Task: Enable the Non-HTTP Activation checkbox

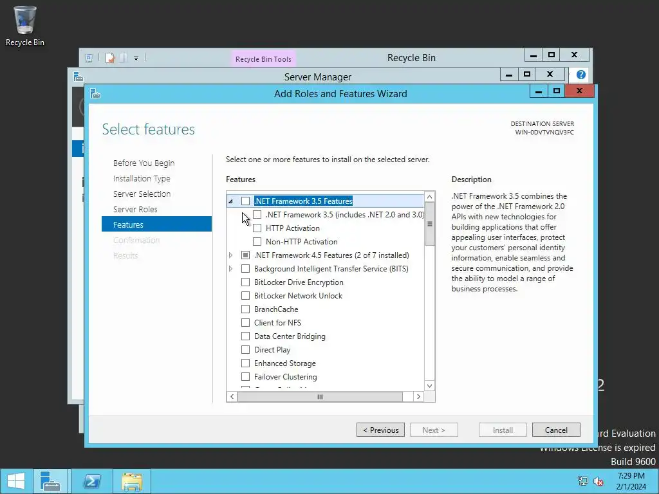Action: 257,242
